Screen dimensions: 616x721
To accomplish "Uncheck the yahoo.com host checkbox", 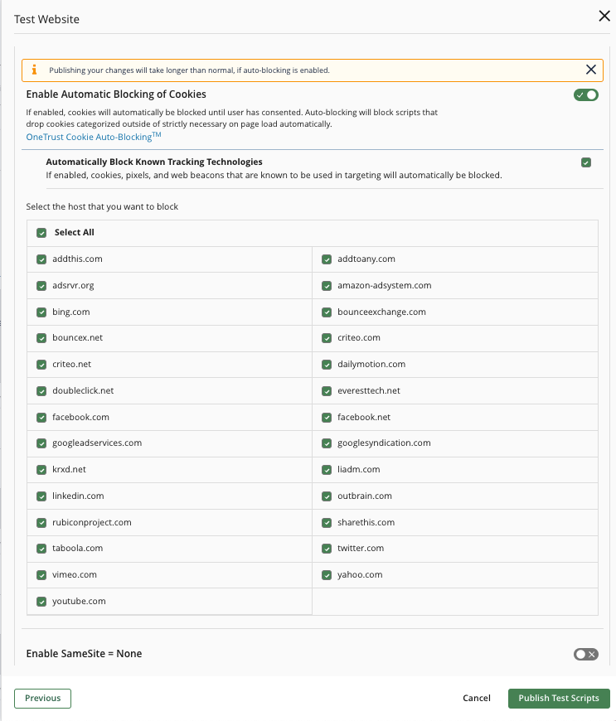I will tap(327, 575).
